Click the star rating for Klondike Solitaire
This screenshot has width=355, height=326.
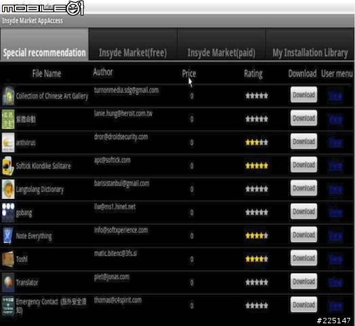click(257, 166)
